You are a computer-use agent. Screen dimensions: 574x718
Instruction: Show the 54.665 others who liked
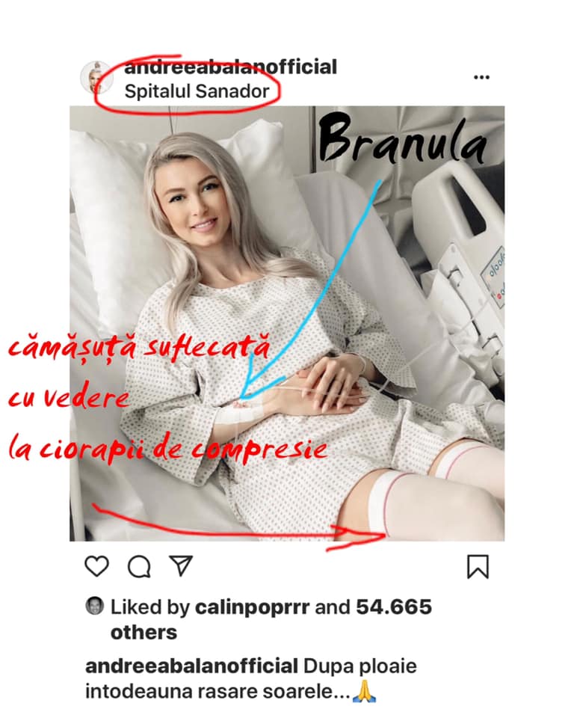[271, 620]
